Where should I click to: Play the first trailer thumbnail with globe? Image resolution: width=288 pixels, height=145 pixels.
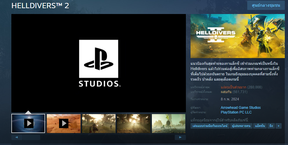pos(28,123)
